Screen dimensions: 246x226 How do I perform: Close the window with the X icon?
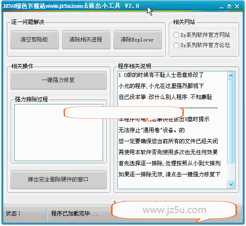[237, 6]
